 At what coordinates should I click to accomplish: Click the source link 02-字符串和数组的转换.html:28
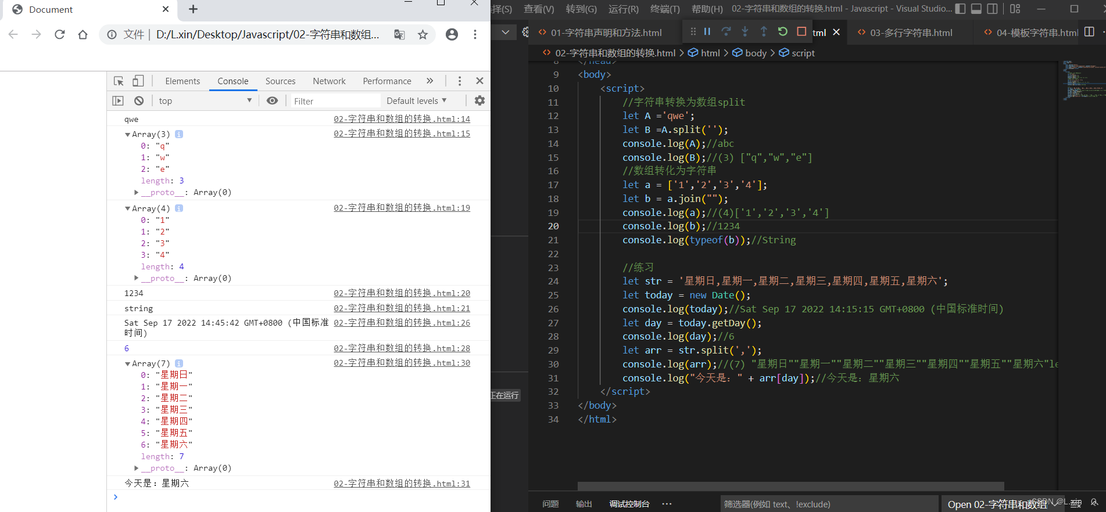(x=402, y=348)
